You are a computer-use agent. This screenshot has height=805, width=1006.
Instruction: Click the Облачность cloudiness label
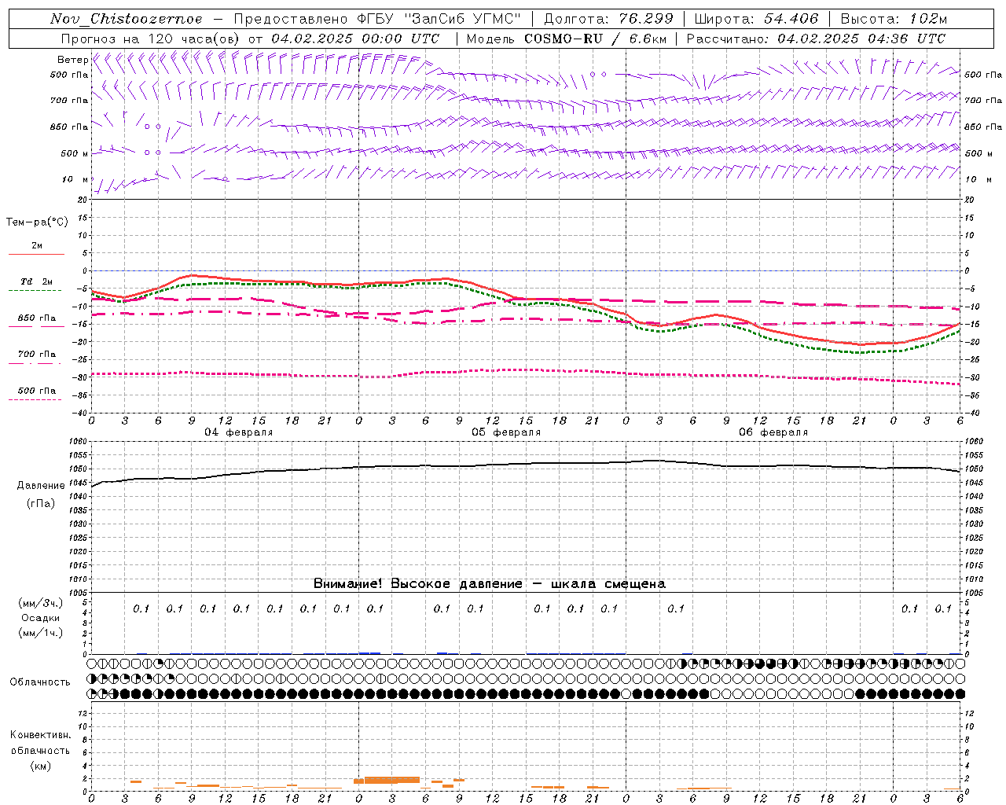click(x=40, y=682)
